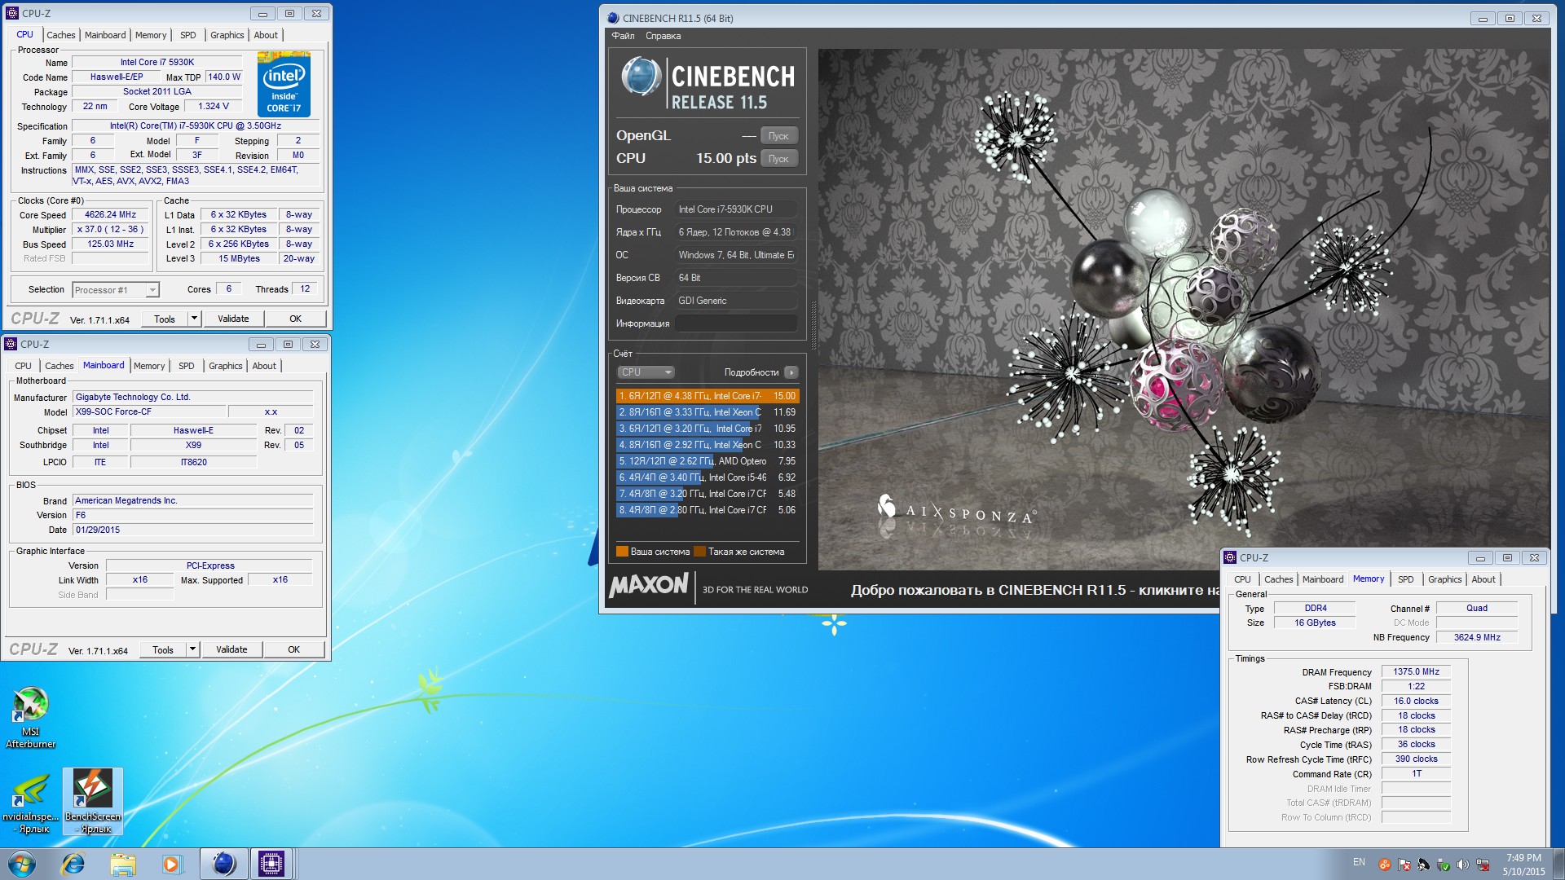Image resolution: width=1565 pixels, height=880 pixels.
Task: Select ranking row 4Я/4П @ 3.40 ГГц
Action: click(707, 477)
